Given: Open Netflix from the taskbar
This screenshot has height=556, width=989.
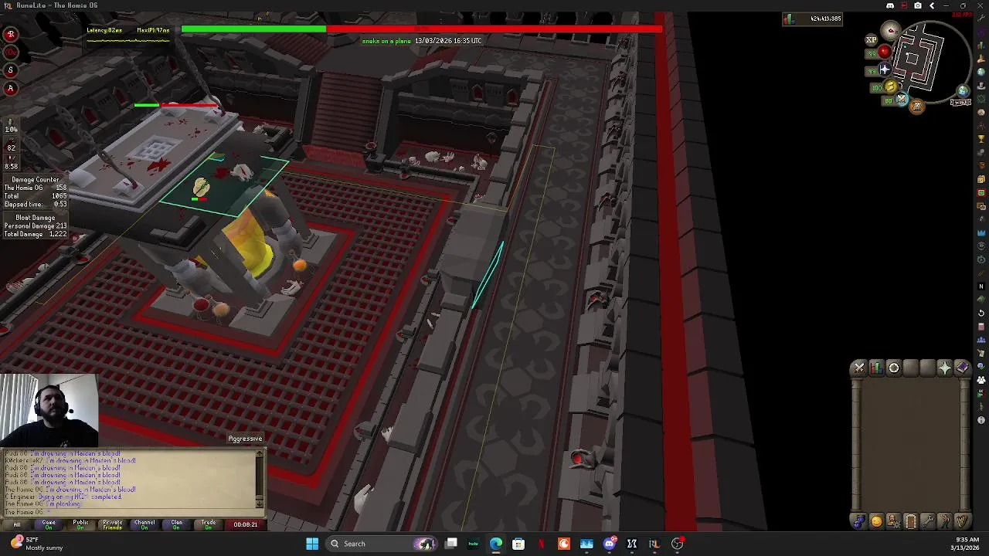Looking at the screenshot, I should point(541,544).
